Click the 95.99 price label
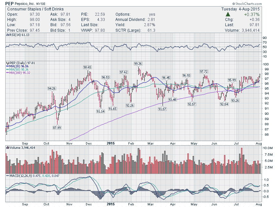 click(232, 80)
